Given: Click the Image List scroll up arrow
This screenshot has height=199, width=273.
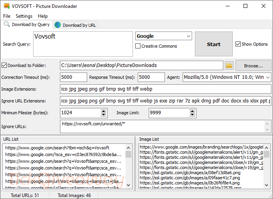Looking at the screenshot, I should (x=266, y=148).
